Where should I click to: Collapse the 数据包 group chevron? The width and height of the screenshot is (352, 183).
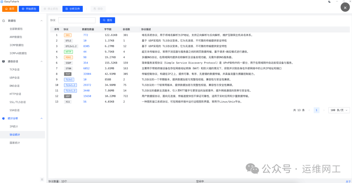click(41, 21)
